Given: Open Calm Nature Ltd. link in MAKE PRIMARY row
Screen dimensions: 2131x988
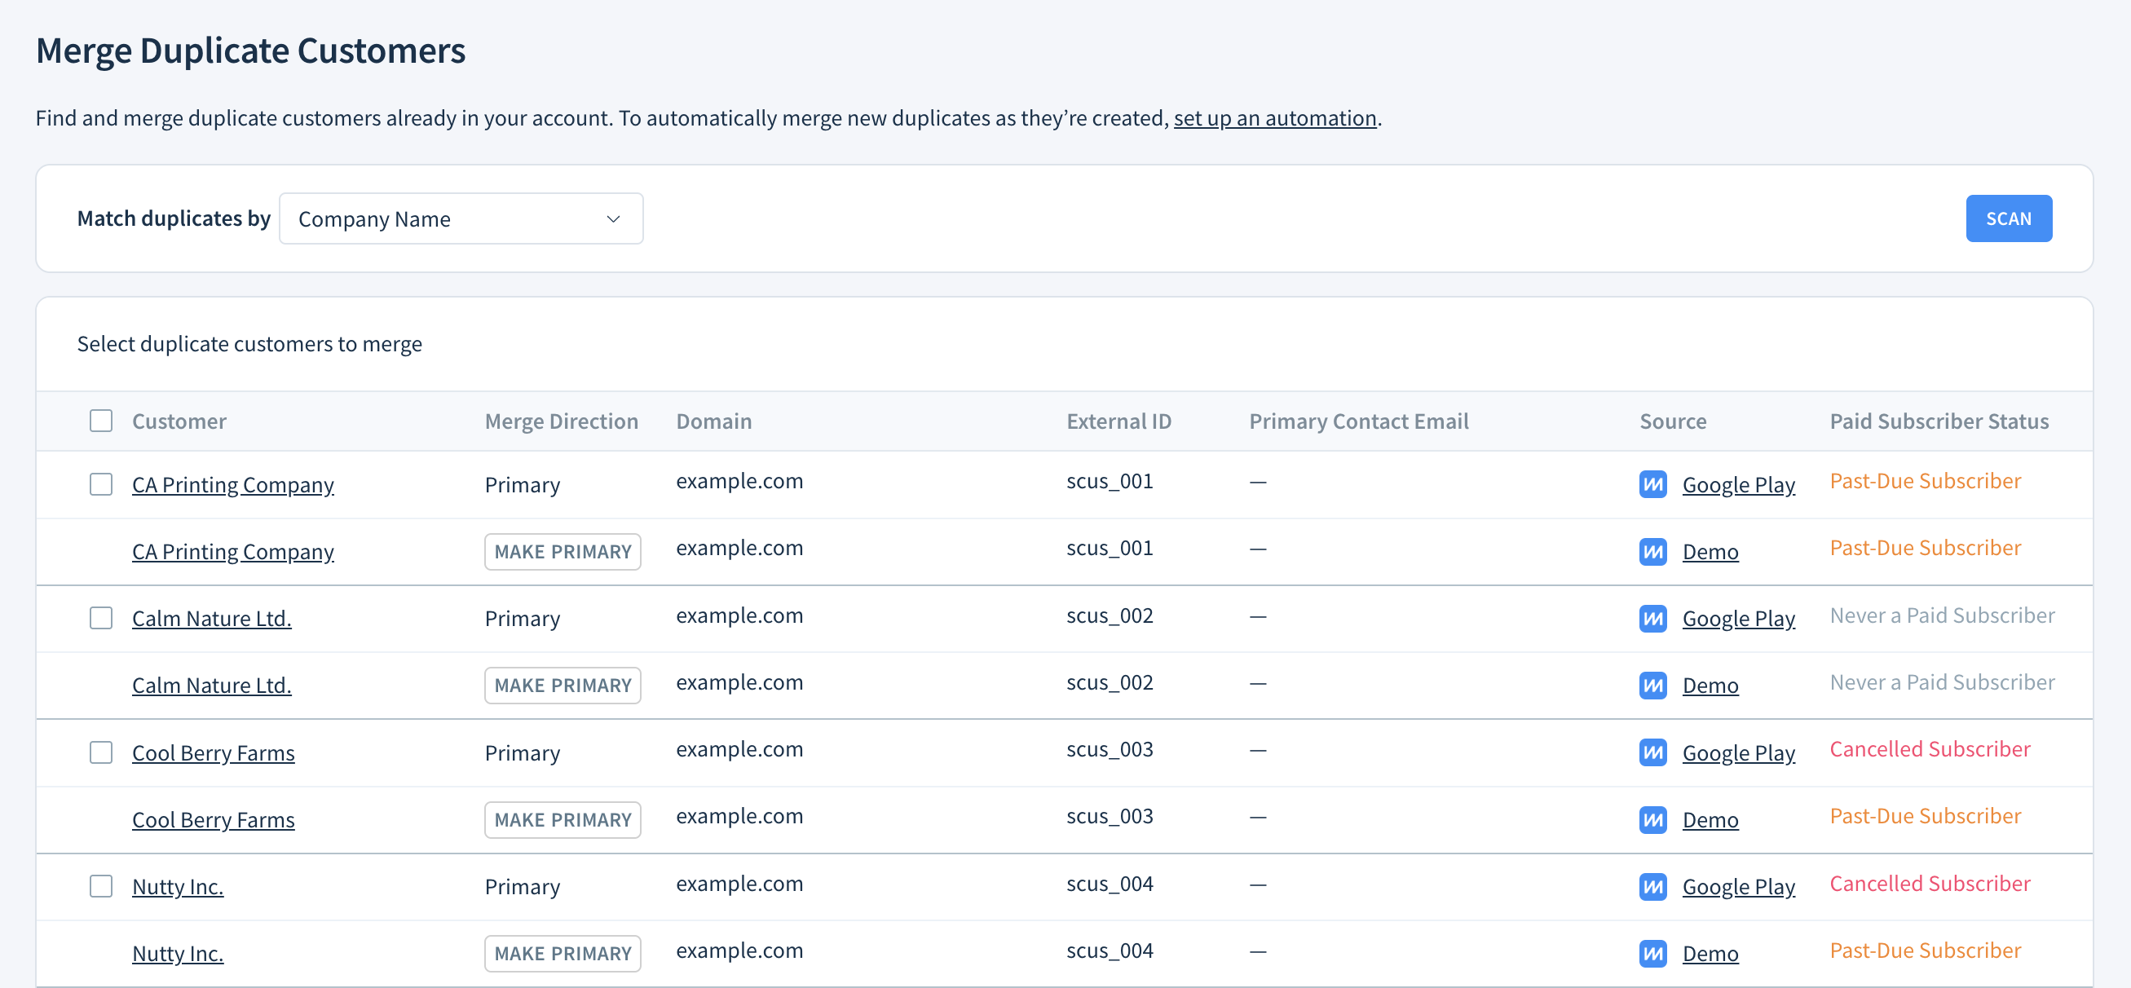Looking at the screenshot, I should coord(212,685).
